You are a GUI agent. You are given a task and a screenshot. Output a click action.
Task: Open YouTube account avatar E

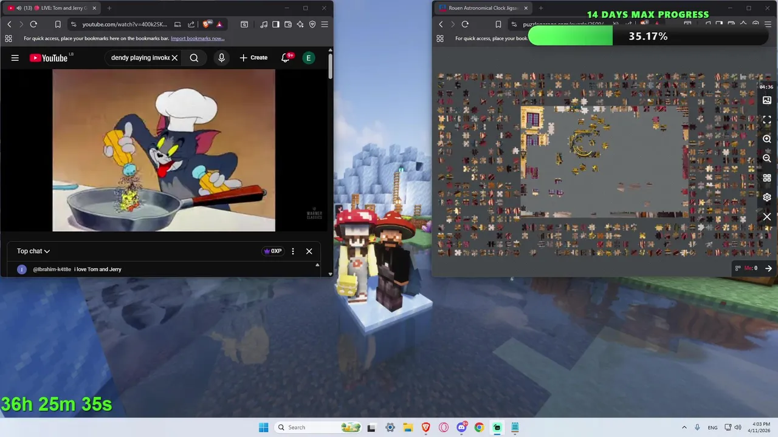coord(308,58)
